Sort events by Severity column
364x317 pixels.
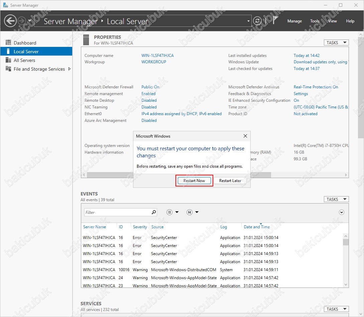click(x=140, y=227)
